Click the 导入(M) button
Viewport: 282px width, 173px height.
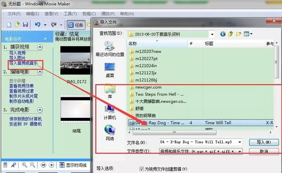tap(264, 143)
